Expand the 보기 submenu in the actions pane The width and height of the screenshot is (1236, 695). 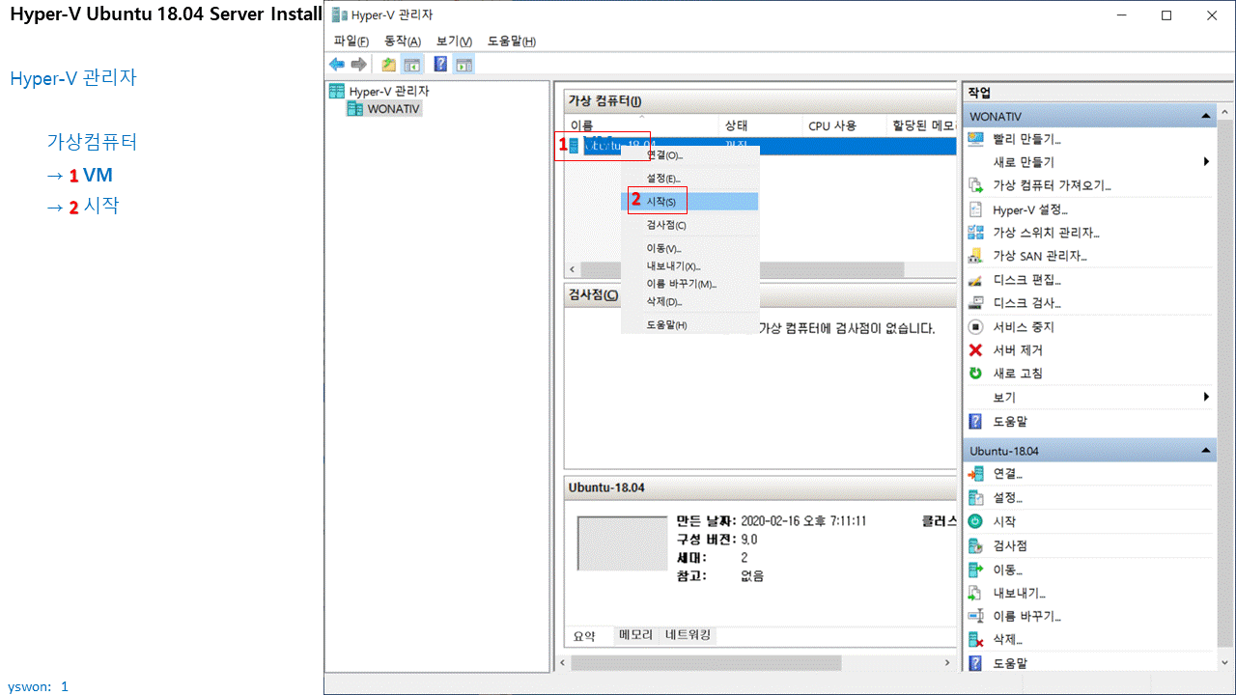point(1206,398)
